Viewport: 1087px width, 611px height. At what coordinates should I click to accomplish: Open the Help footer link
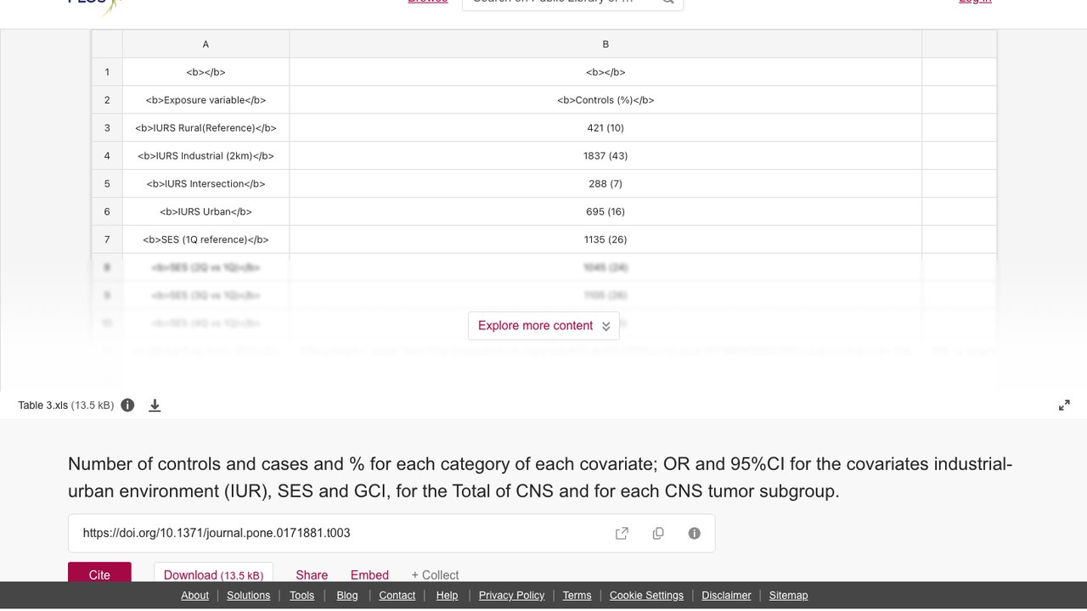point(447,595)
